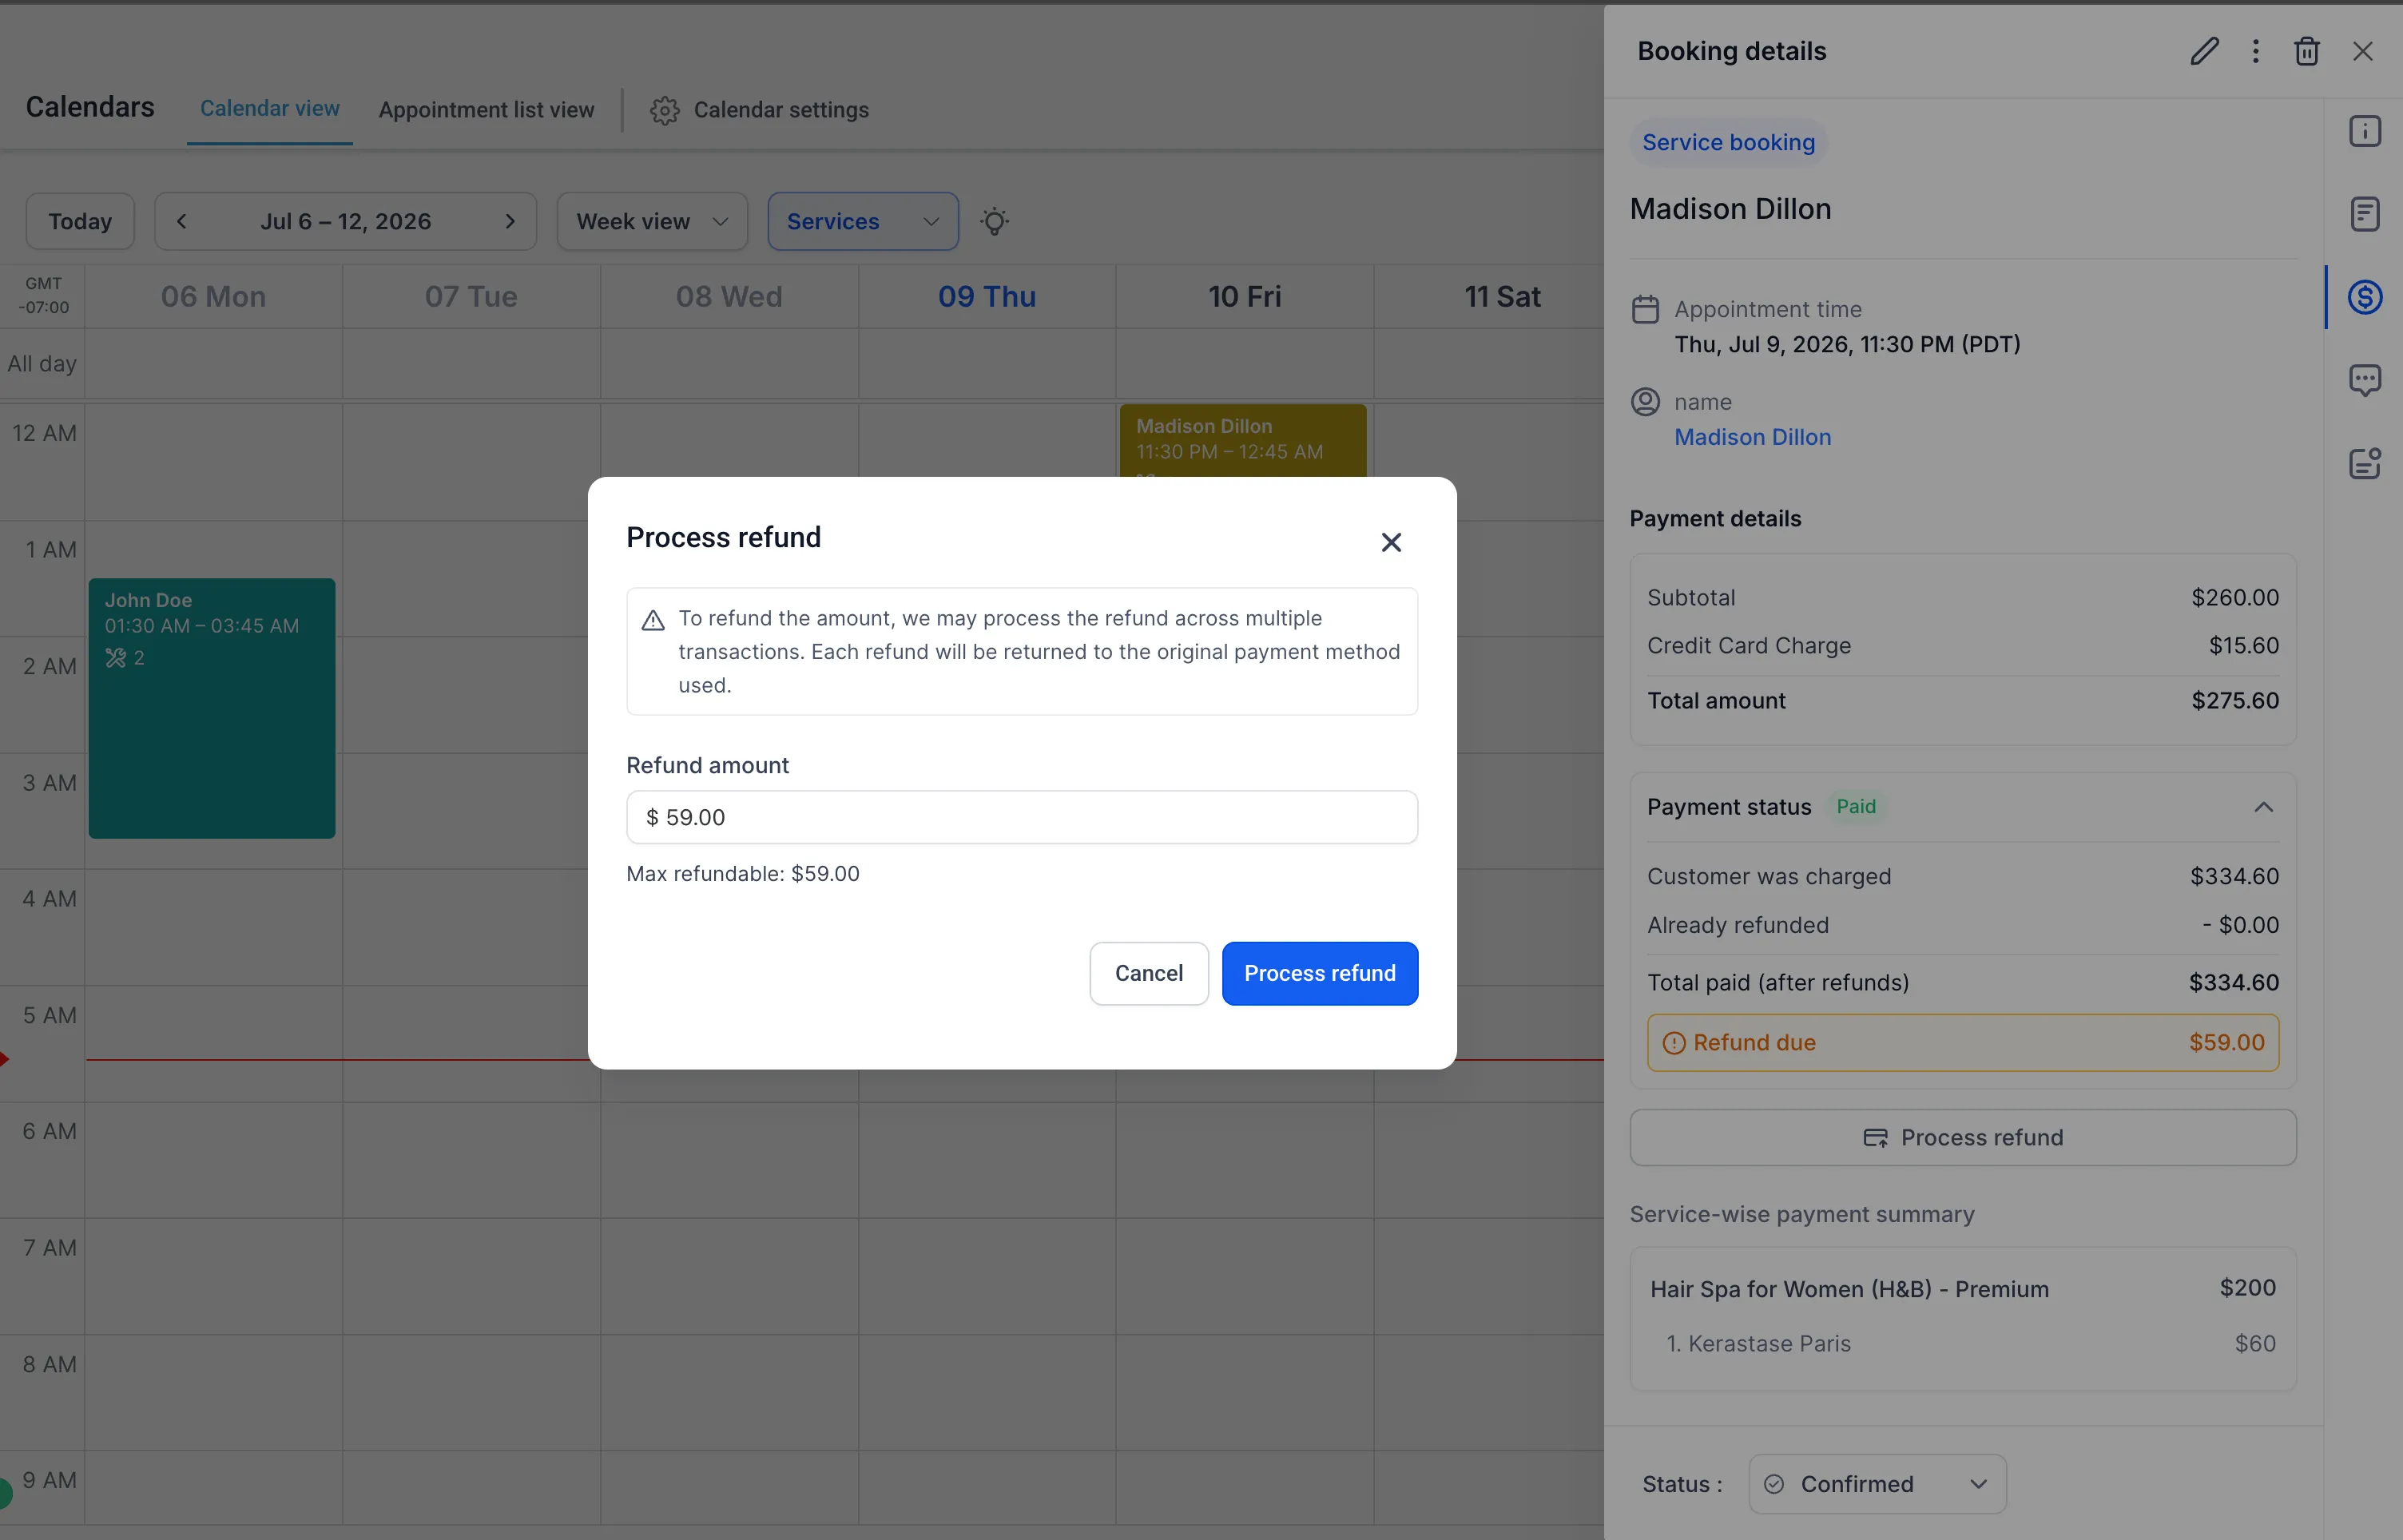
Task: Select the 10 Fri column header
Action: (x=1244, y=296)
